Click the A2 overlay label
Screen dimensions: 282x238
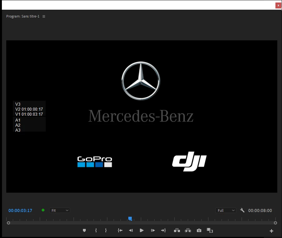point(18,125)
